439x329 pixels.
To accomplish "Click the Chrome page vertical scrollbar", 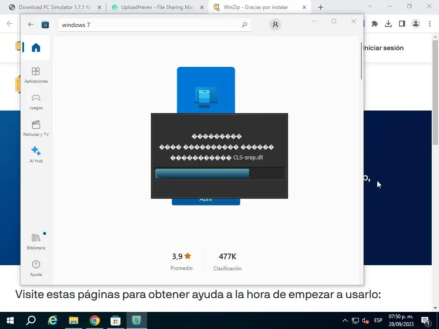I will click(x=435, y=93).
